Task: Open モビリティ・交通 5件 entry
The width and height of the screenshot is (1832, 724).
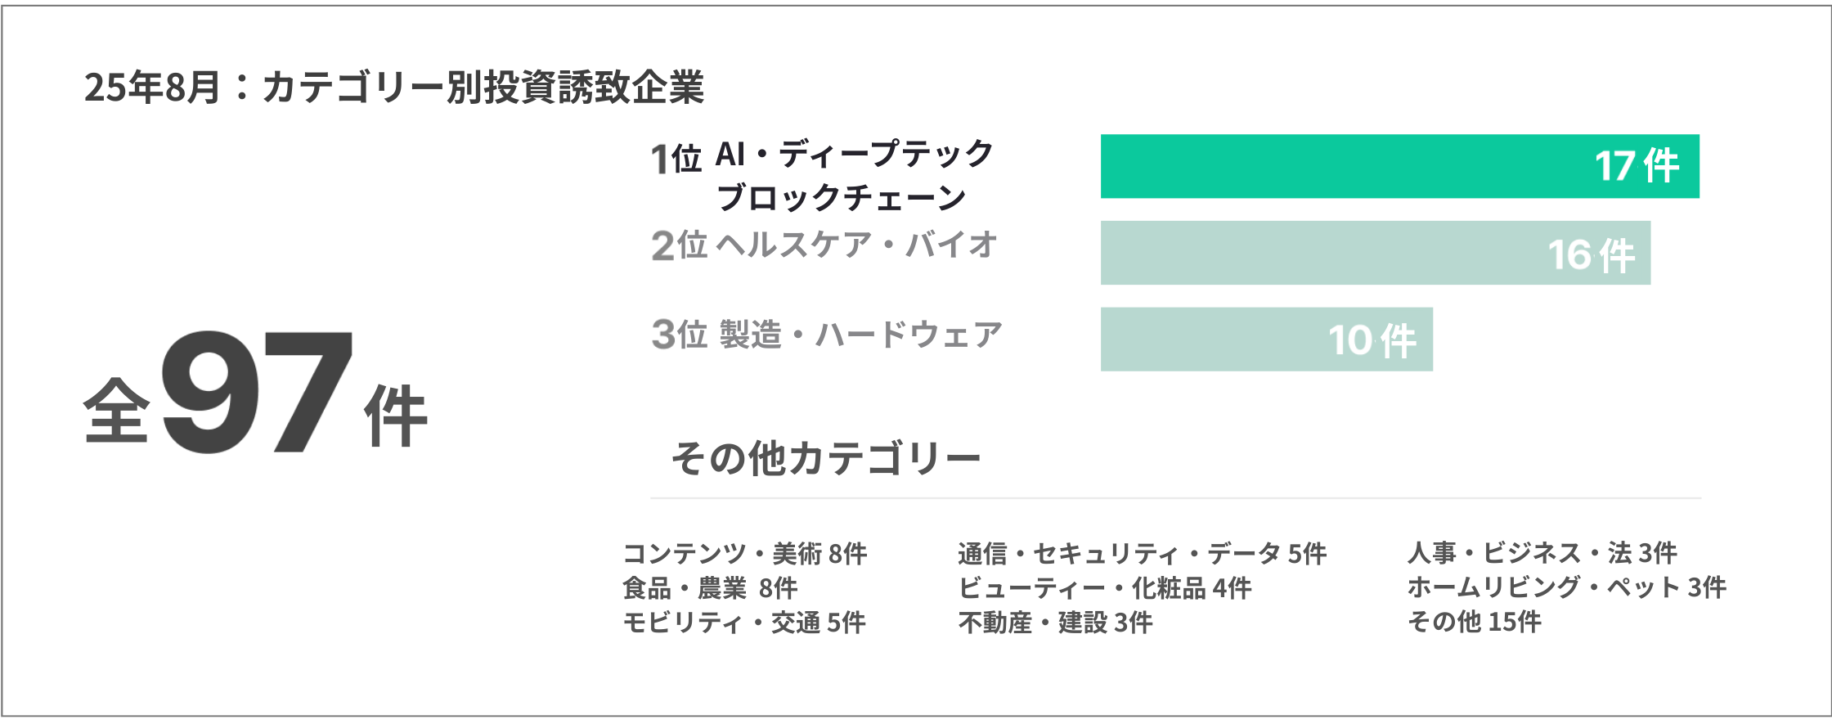Action: click(743, 623)
